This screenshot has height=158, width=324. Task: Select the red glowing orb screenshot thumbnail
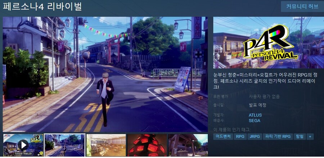(147, 145)
